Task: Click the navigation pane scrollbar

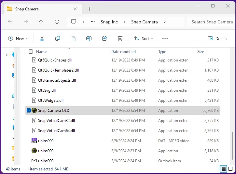Action: 17,76
